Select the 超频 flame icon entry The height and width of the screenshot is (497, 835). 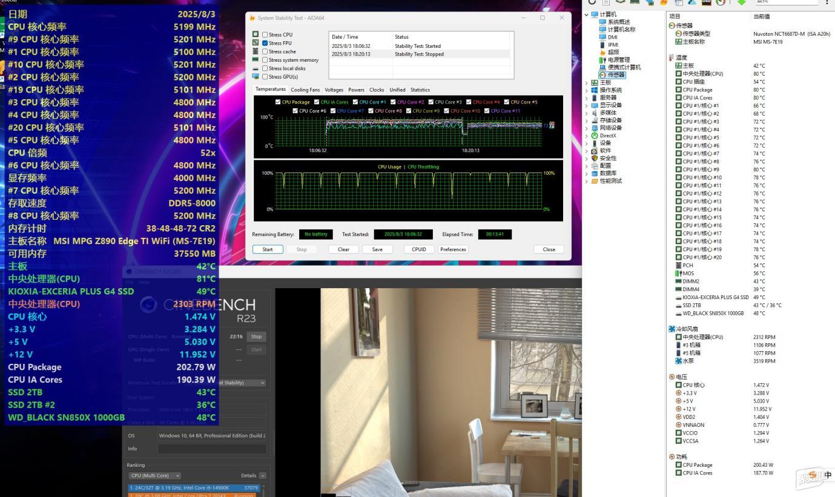click(602, 52)
